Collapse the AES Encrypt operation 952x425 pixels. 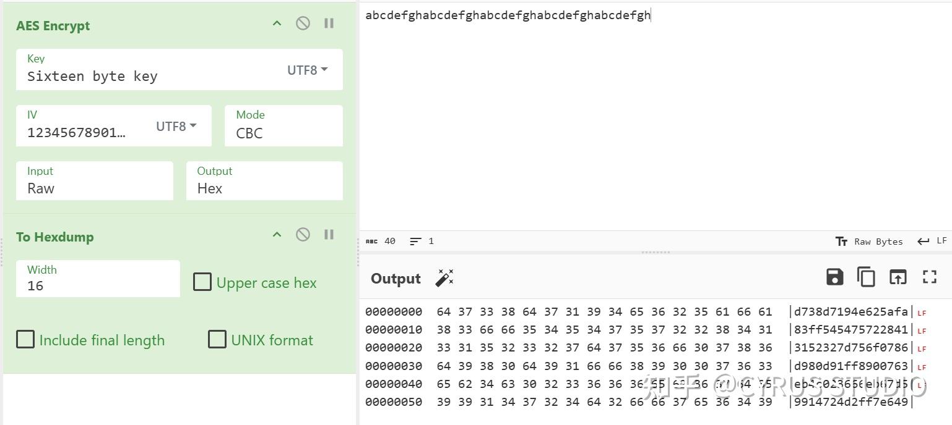277,23
